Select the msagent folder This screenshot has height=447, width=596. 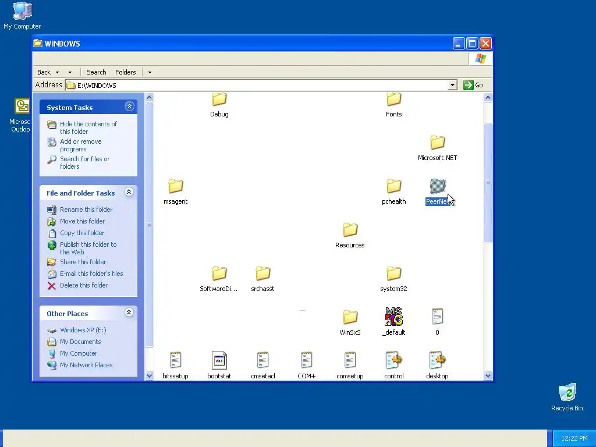coord(175,192)
